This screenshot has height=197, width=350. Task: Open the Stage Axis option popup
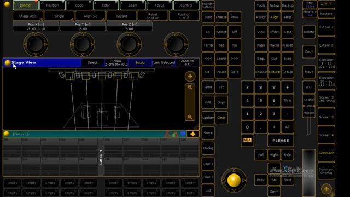point(28,16)
